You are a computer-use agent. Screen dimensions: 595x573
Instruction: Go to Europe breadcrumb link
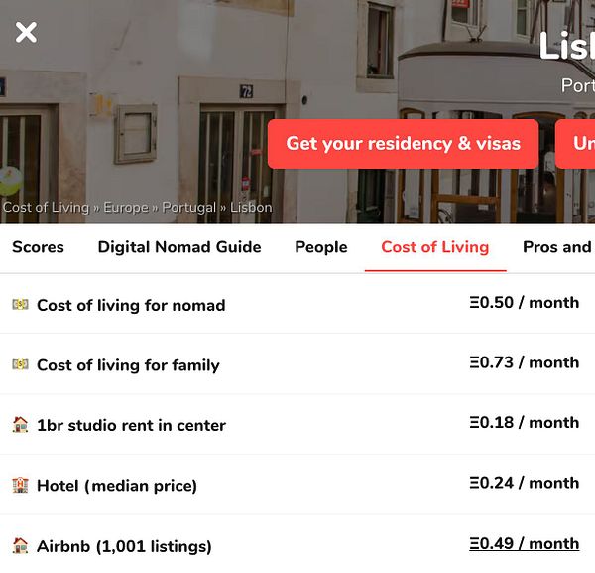tap(126, 208)
